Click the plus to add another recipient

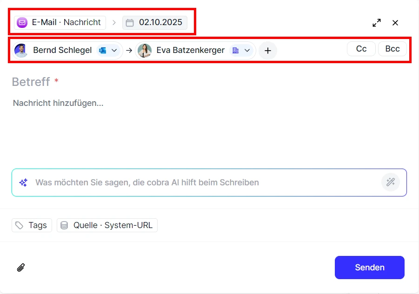[268, 51]
